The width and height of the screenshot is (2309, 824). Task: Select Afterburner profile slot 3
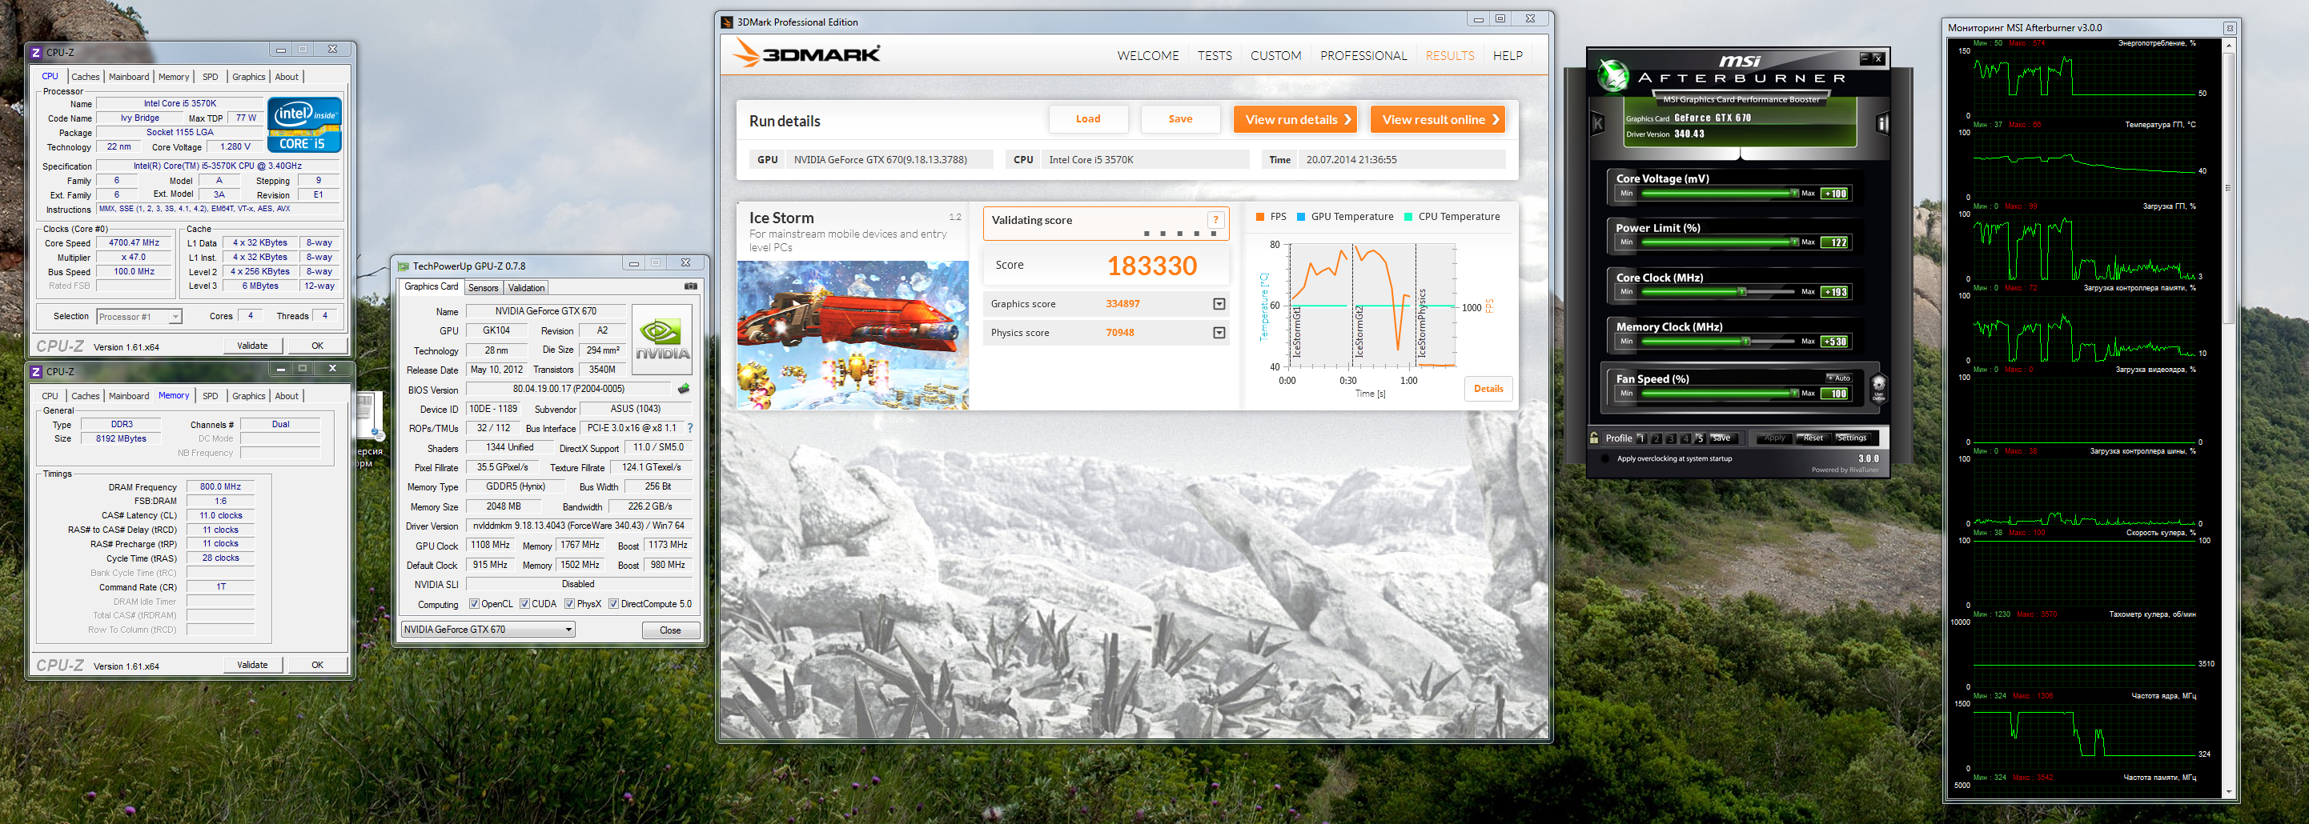[x=1671, y=439]
